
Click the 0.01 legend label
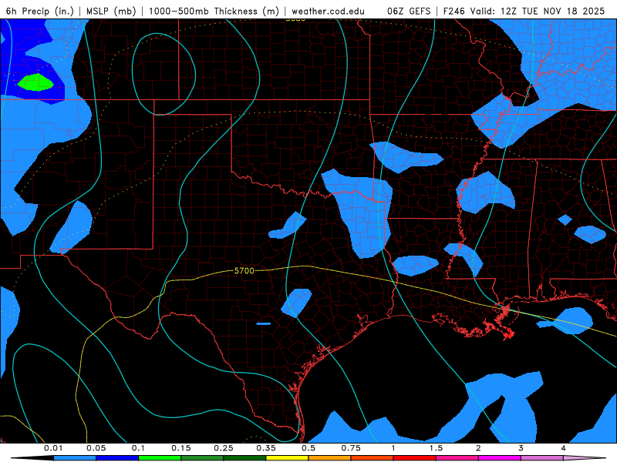point(53,448)
